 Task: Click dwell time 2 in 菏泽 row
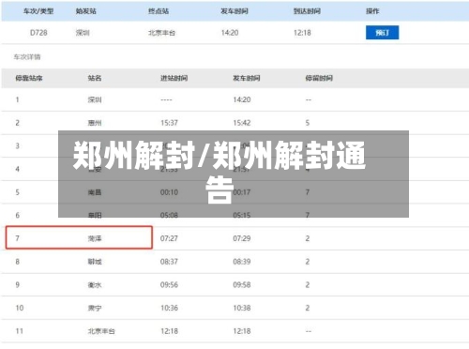(x=308, y=238)
